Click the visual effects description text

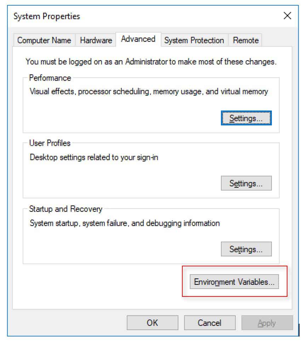(149, 91)
